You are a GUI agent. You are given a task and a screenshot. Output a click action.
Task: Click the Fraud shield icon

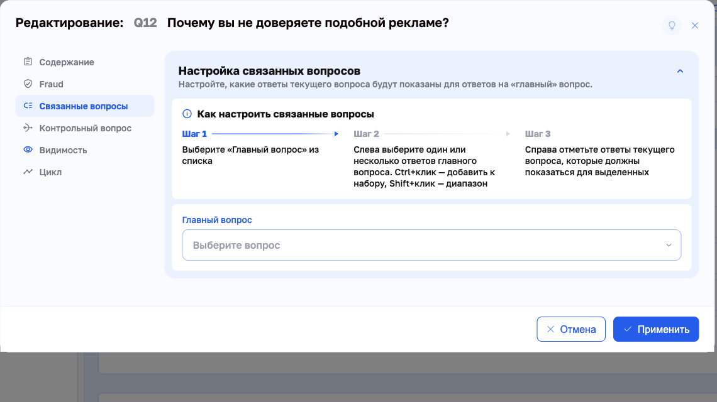[28, 84]
